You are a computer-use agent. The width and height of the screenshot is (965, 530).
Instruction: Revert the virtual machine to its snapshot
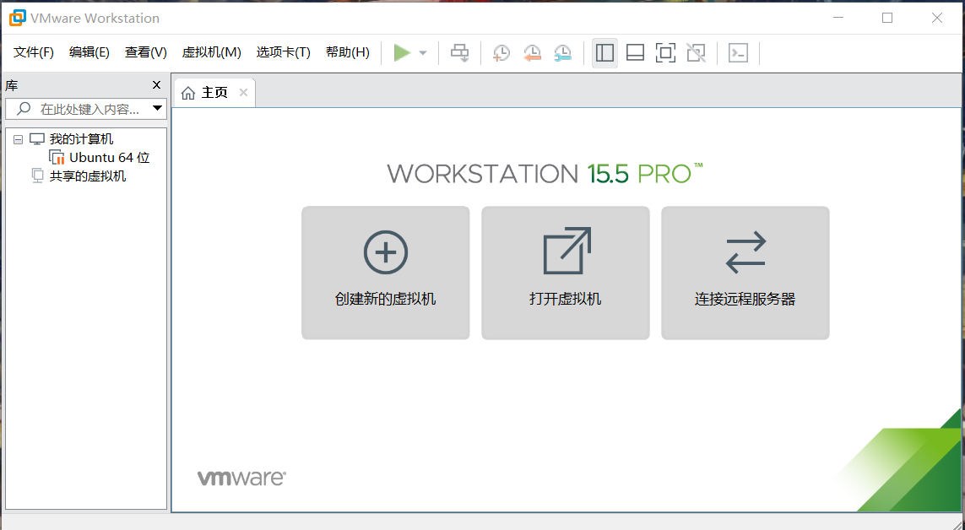point(532,52)
